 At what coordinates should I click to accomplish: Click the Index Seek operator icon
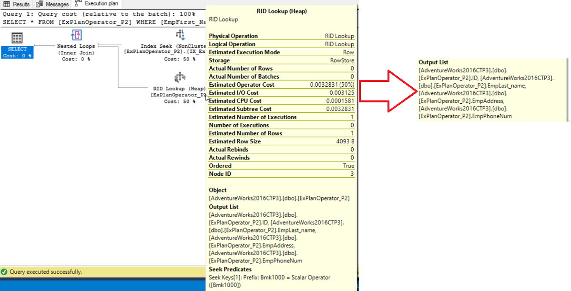point(180,35)
